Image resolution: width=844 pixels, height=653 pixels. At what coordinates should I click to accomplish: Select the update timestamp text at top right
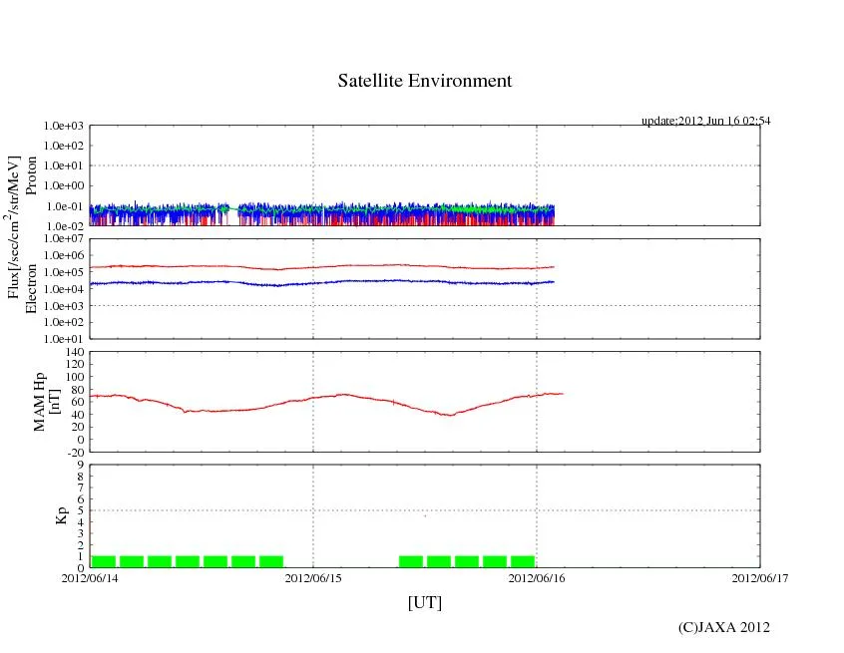coord(704,121)
